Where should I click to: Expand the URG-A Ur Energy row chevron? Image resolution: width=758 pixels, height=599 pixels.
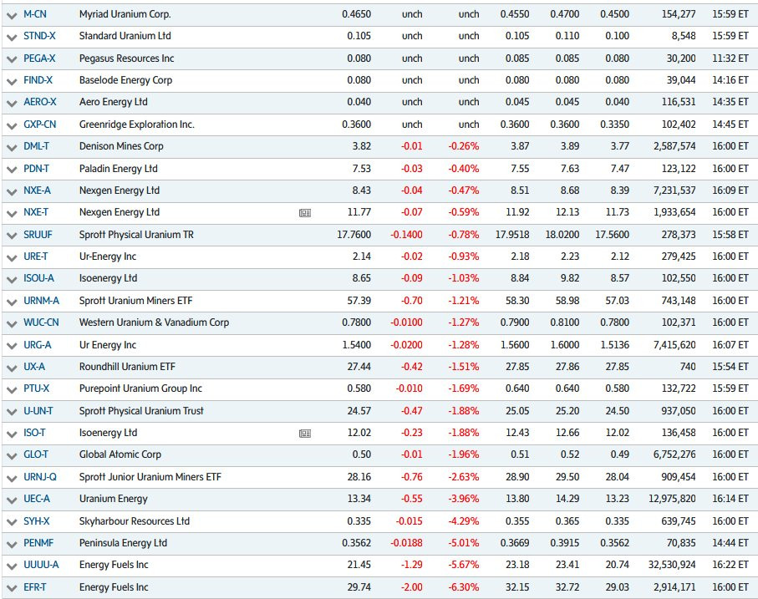pyautogui.click(x=12, y=346)
